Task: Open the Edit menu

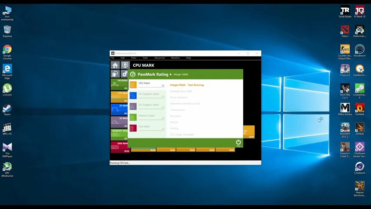Action: point(123,58)
